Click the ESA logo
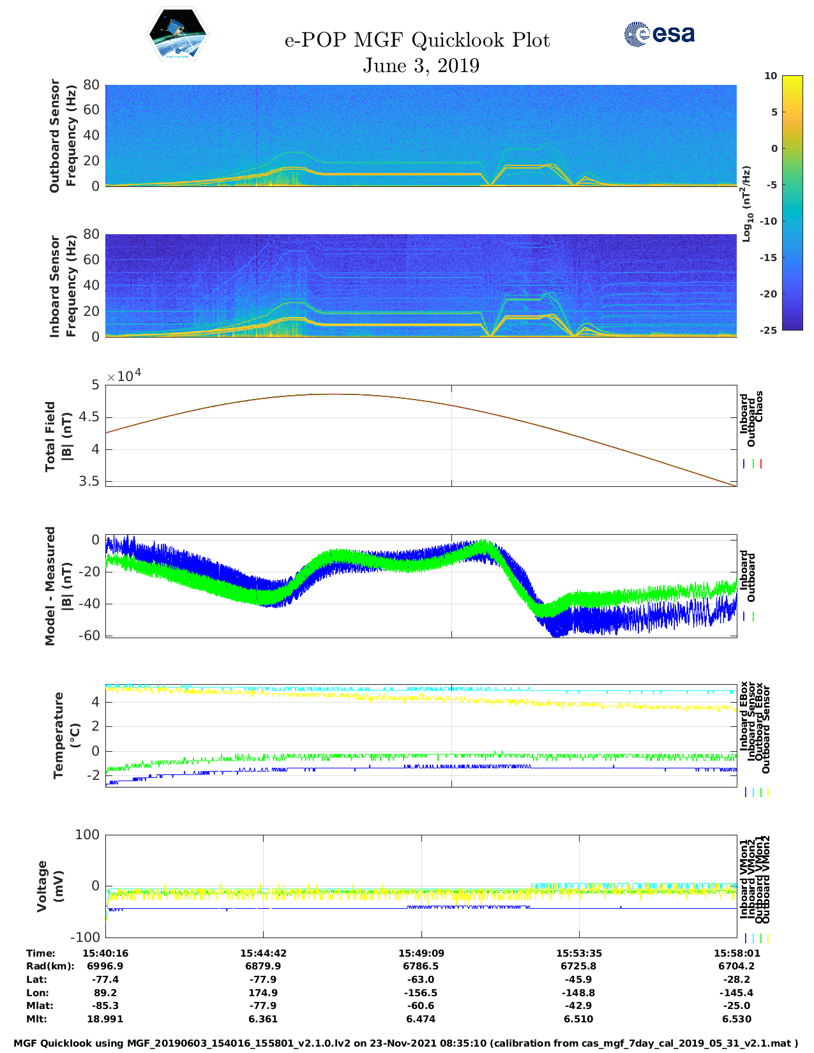 point(659,34)
